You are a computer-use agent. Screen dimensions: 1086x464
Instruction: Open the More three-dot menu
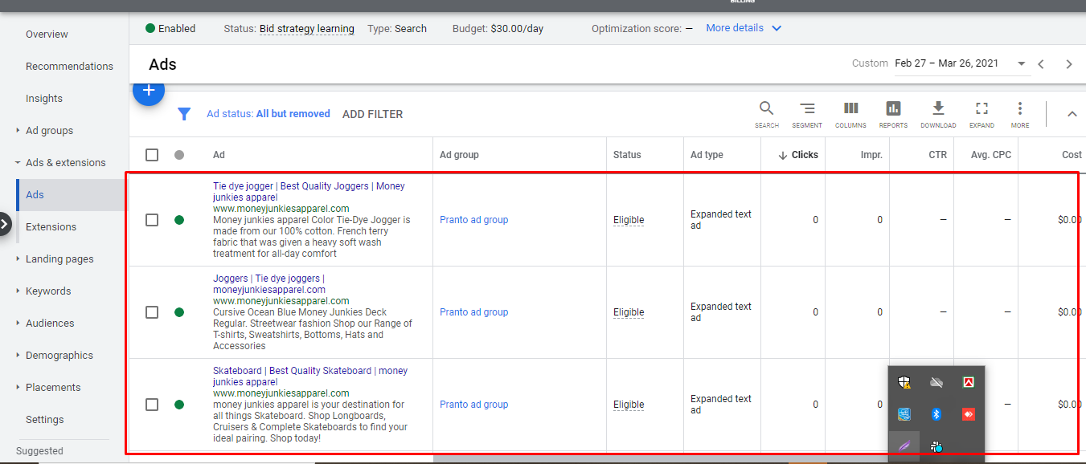tap(1019, 109)
